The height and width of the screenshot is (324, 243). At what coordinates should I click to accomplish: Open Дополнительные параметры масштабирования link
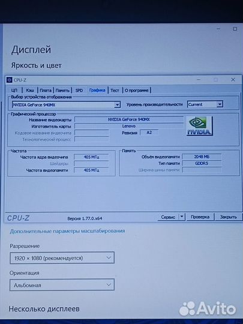click(67, 231)
